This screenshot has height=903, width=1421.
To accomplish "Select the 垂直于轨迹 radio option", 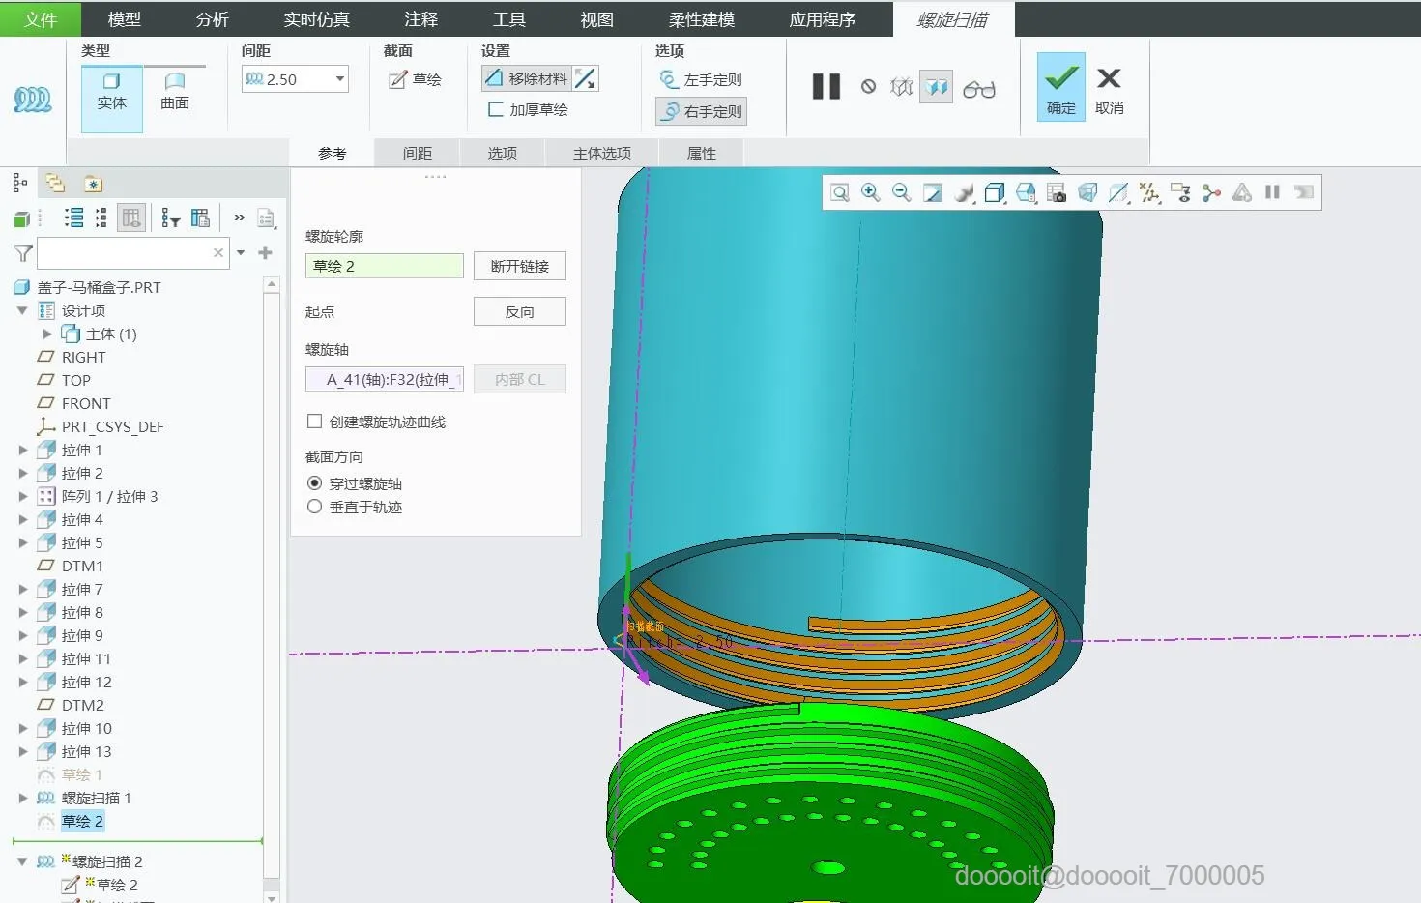I will tap(314, 507).
